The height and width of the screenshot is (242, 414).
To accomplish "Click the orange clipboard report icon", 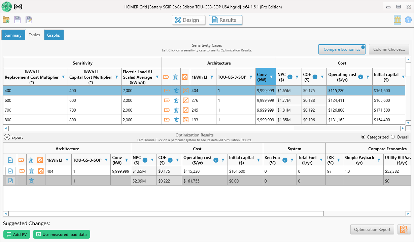I will (403, 230).
